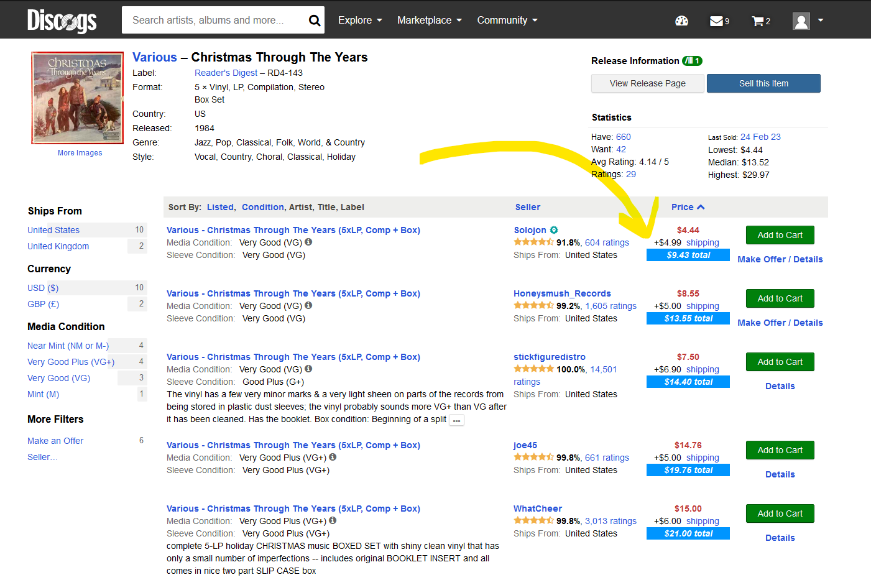Open Details for joe45 listing
The width and height of the screenshot is (871, 580).
pos(780,474)
